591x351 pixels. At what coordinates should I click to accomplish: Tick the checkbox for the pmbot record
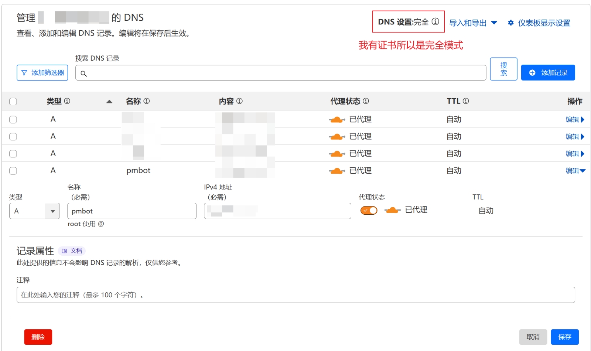[x=13, y=171]
